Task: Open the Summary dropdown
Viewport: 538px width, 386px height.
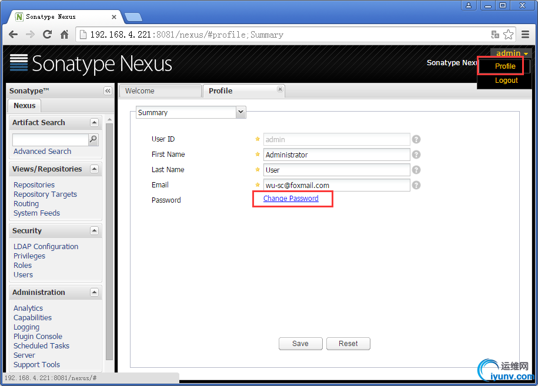Action: pyautogui.click(x=240, y=112)
